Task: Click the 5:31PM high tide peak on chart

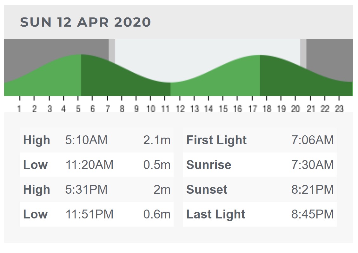Action: 260,56
